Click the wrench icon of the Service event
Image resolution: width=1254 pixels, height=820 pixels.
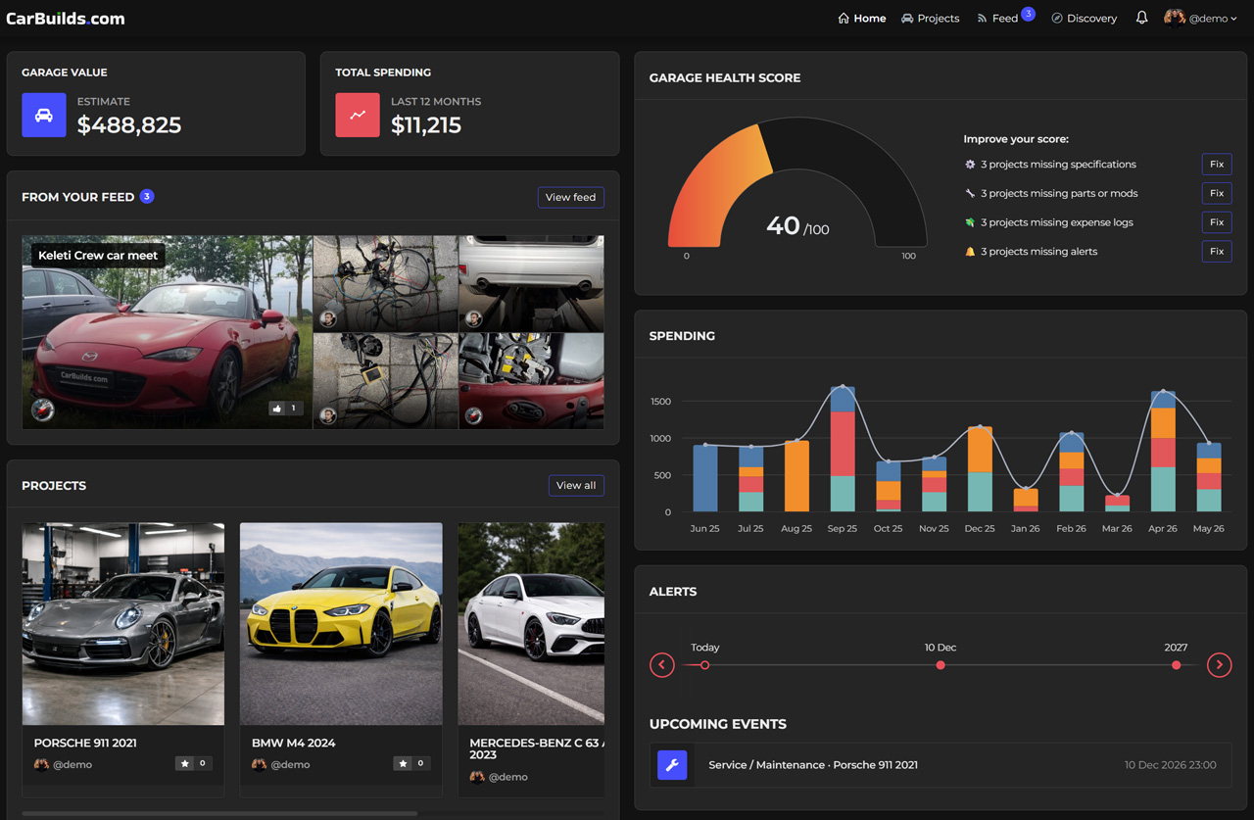pyautogui.click(x=672, y=764)
